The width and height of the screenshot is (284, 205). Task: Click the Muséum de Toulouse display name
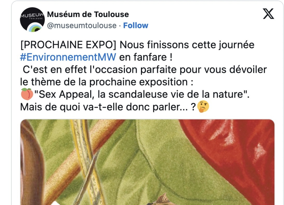(88, 14)
